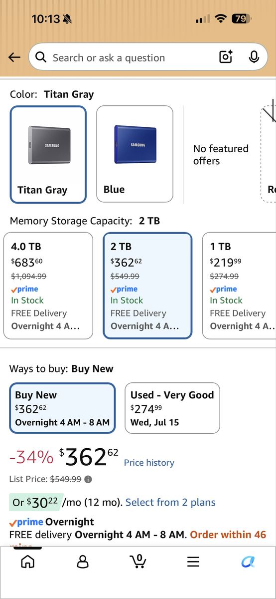This screenshot has height=599, width=276.
Task: Select the Used - Very Good option
Action: (x=172, y=408)
